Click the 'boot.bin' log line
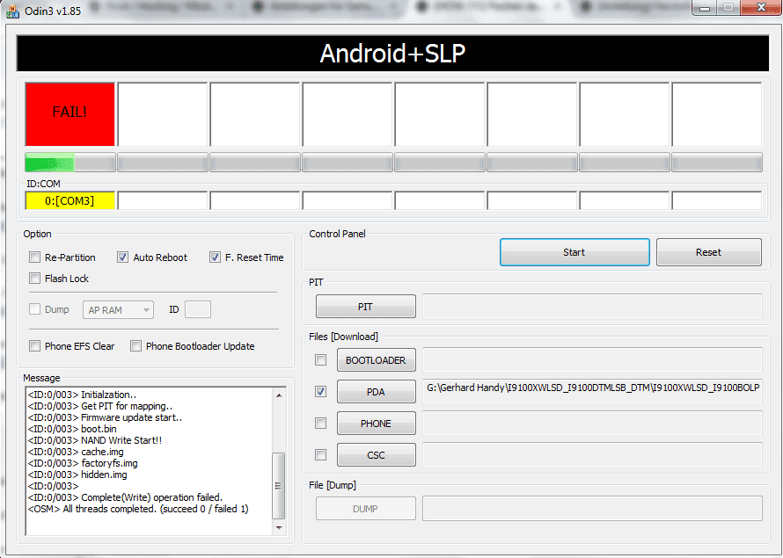This screenshot has height=558, width=783. [x=72, y=429]
